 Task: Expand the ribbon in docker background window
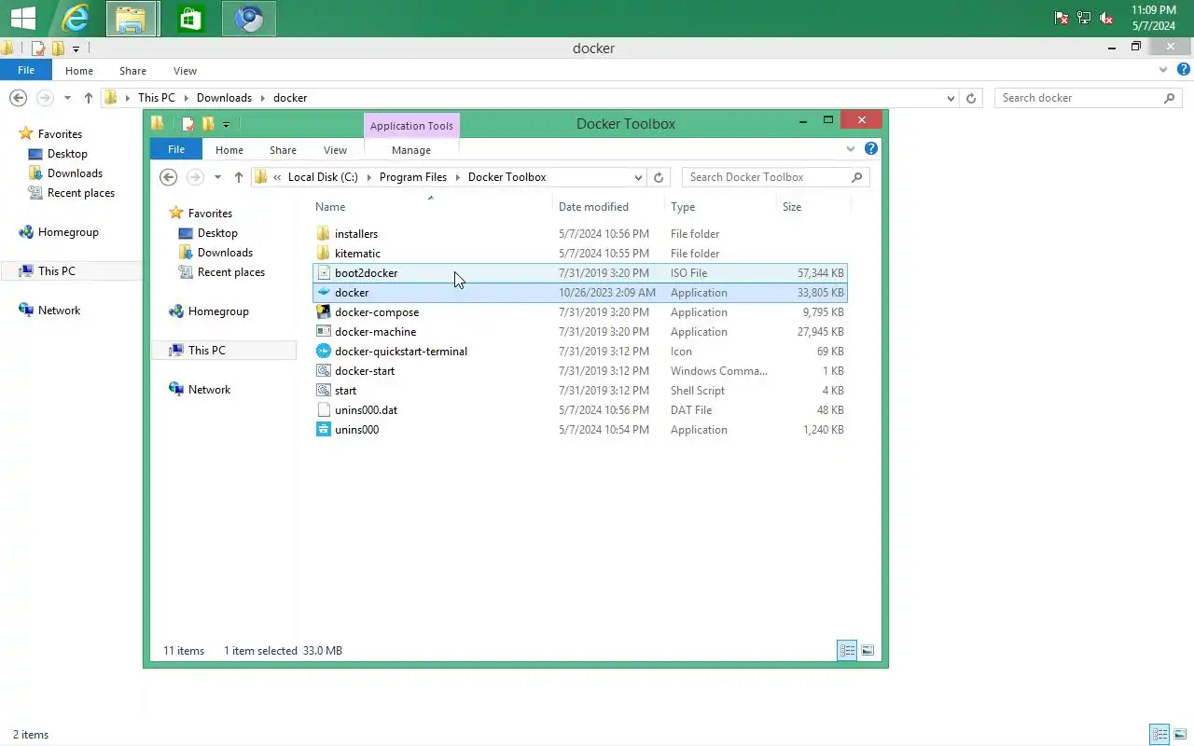[1163, 70]
